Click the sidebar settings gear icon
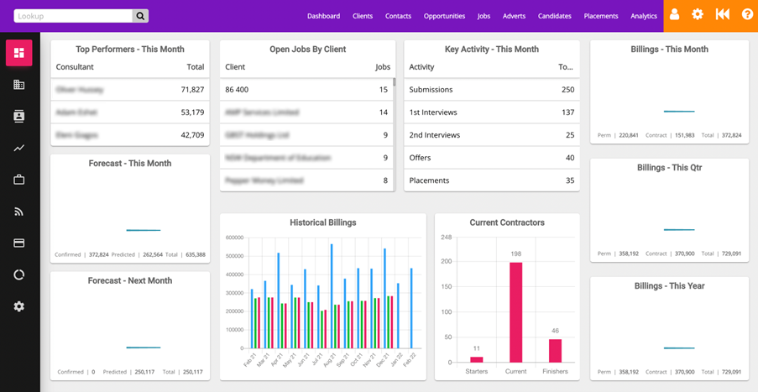Screen dimensions: 758x392 point(19,306)
